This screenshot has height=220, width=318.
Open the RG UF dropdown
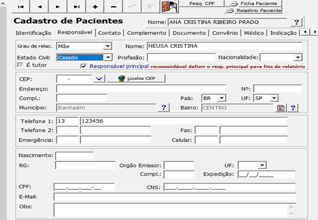(262, 165)
